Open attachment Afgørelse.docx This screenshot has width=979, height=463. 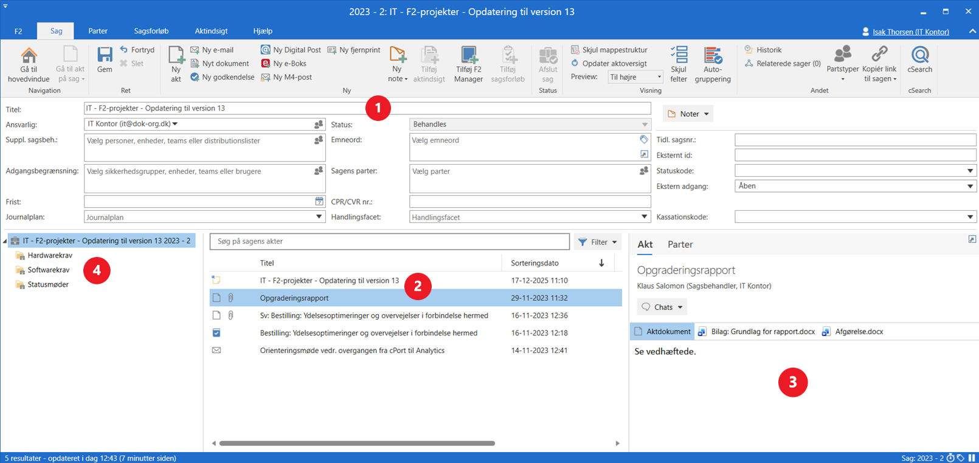(853, 332)
